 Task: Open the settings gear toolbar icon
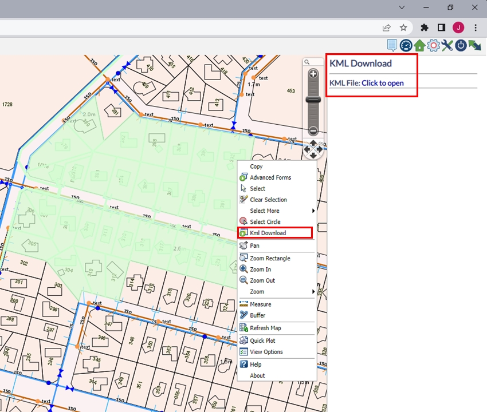(x=434, y=45)
